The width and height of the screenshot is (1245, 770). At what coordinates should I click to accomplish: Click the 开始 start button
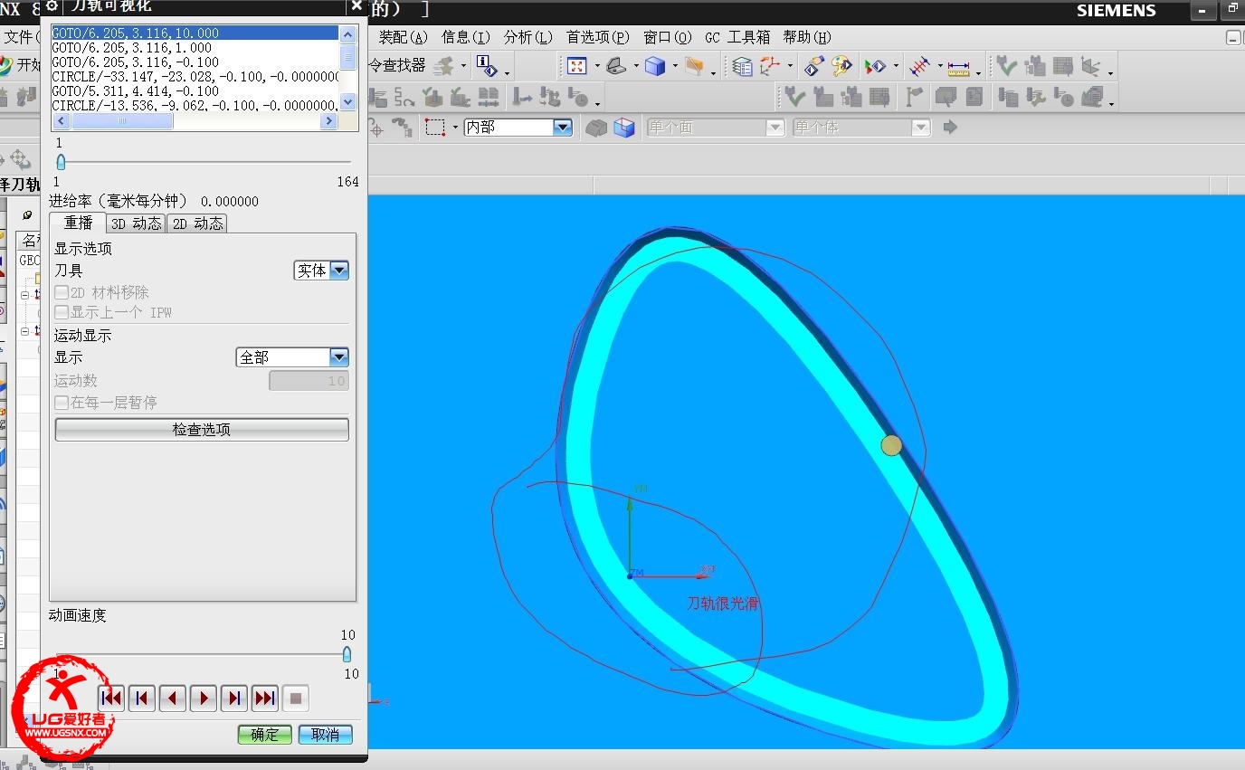point(20,65)
